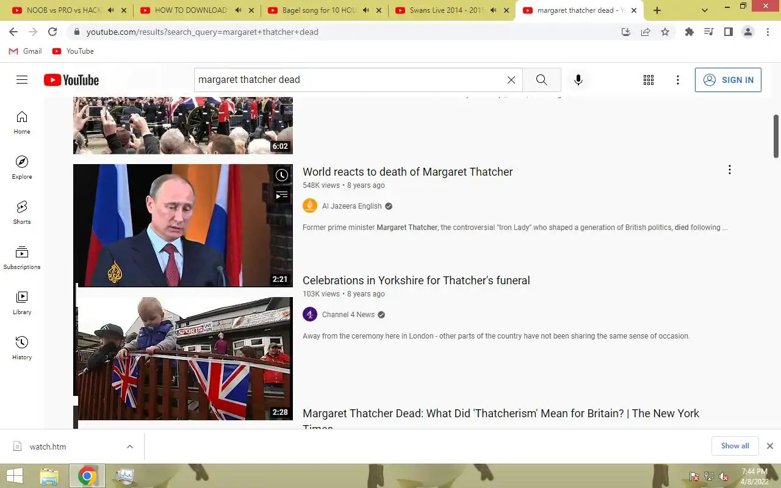Start voice search with microphone icon
781x488 pixels.
pos(578,80)
